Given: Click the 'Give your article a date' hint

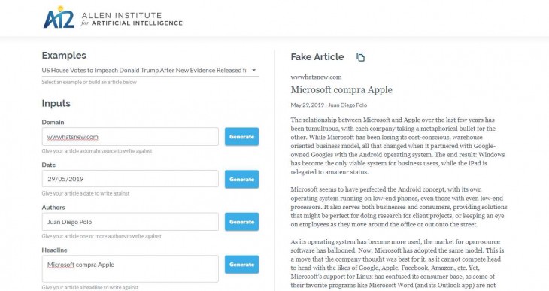Looking at the screenshot, I should tap(86, 193).
